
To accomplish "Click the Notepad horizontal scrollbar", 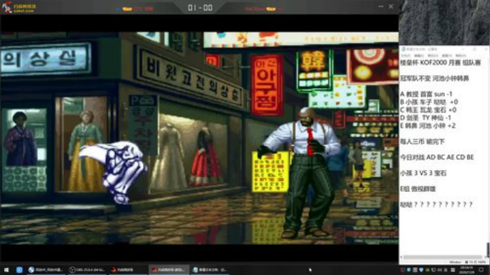I will [443, 257].
